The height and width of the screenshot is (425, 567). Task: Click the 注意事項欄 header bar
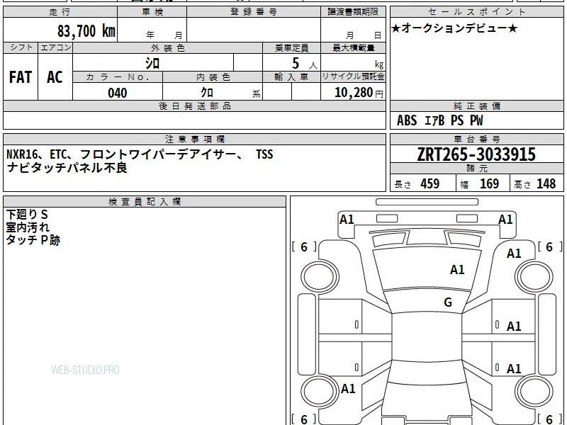pos(194,139)
